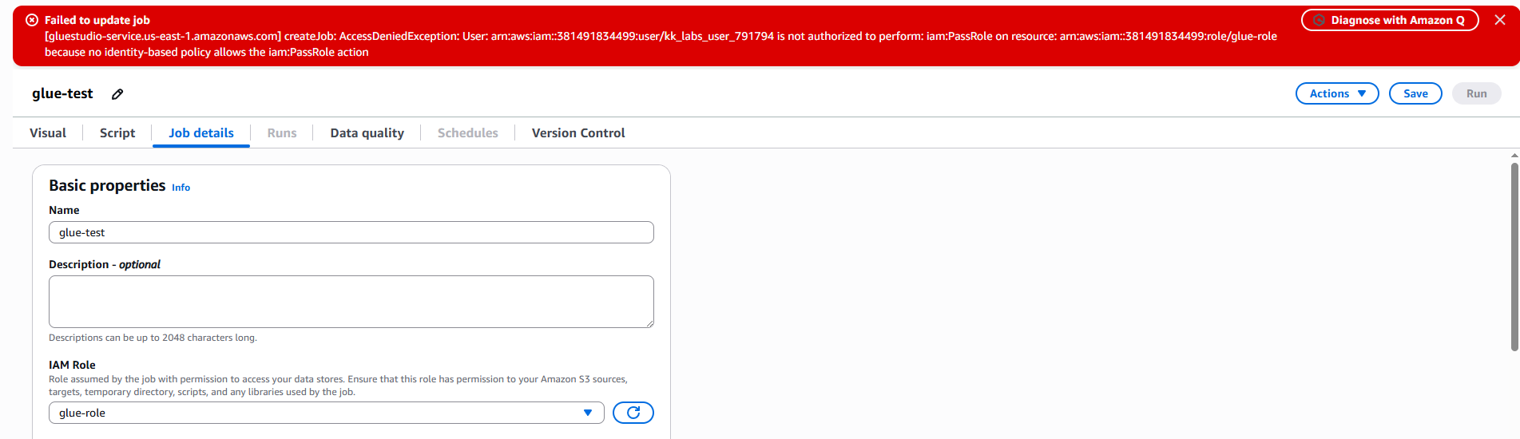Image resolution: width=1520 pixels, height=439 pixels.
Task: Click the pencil icon to rename glue-test
Action: (x=117, y=94)
